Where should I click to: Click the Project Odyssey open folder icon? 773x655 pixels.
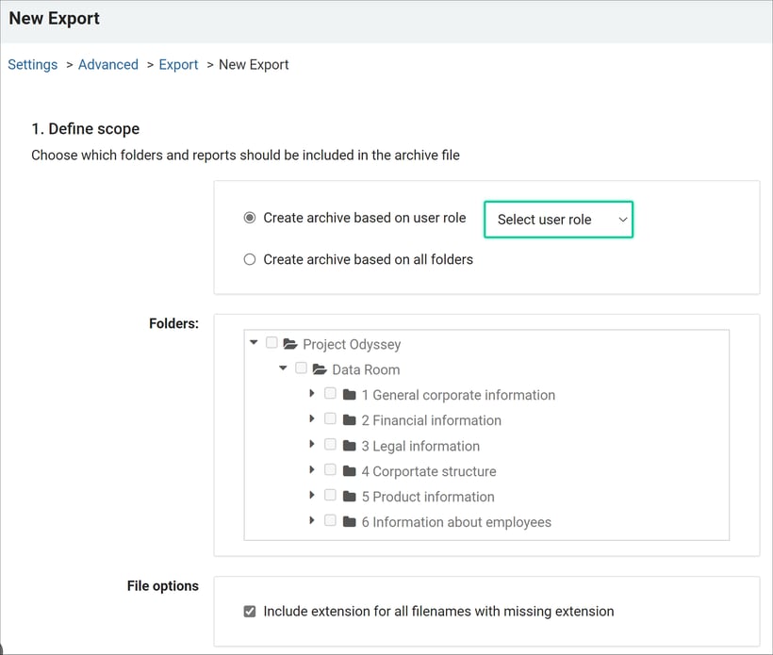pyautogui.click(x=290, y=344)
